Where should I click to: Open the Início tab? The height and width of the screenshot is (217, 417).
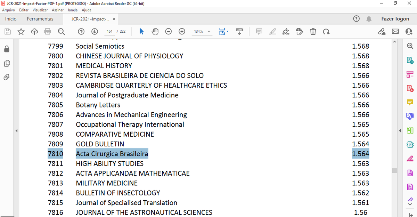click(11, 19)
